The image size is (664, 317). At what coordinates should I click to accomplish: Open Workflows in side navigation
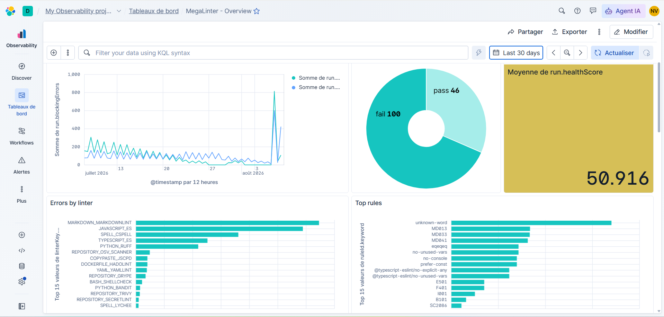pyautogui.click(x=21, y=136)
